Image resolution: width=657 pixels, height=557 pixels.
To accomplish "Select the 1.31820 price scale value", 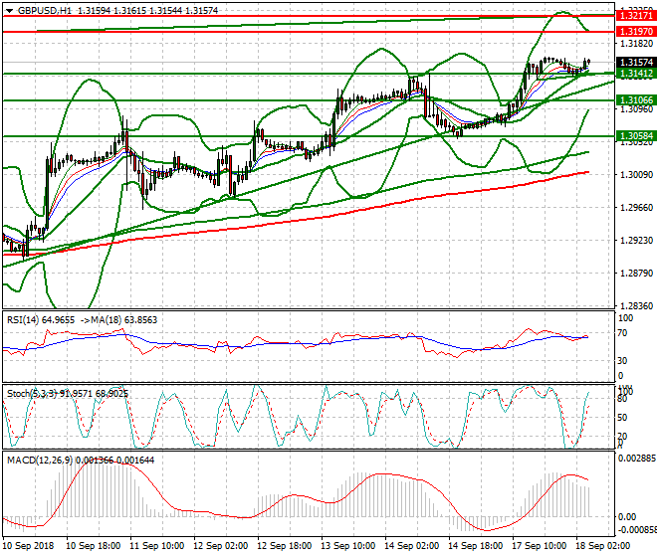I will (x=636, y=44).
